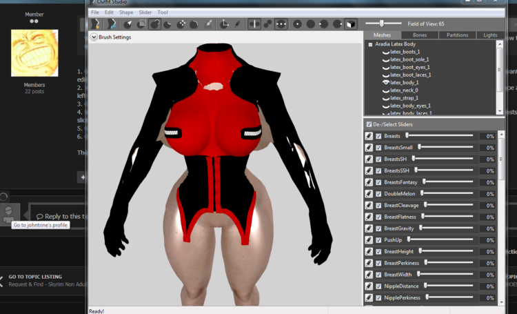This screenshot has height=314, width=517.
Task: Toggle the De-/Select Sliders checkbox
Action: click(x=369, y=124)
